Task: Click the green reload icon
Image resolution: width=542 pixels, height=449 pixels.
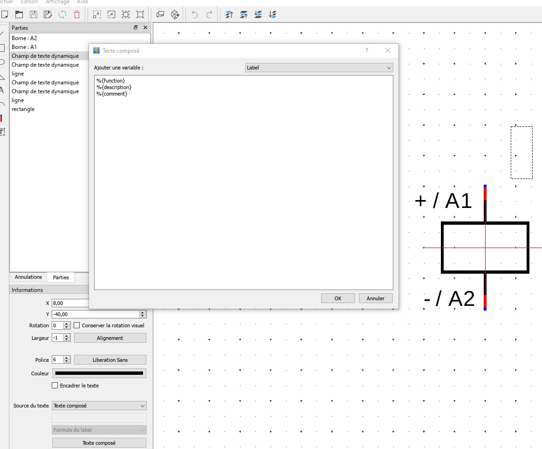Action: 62,14
